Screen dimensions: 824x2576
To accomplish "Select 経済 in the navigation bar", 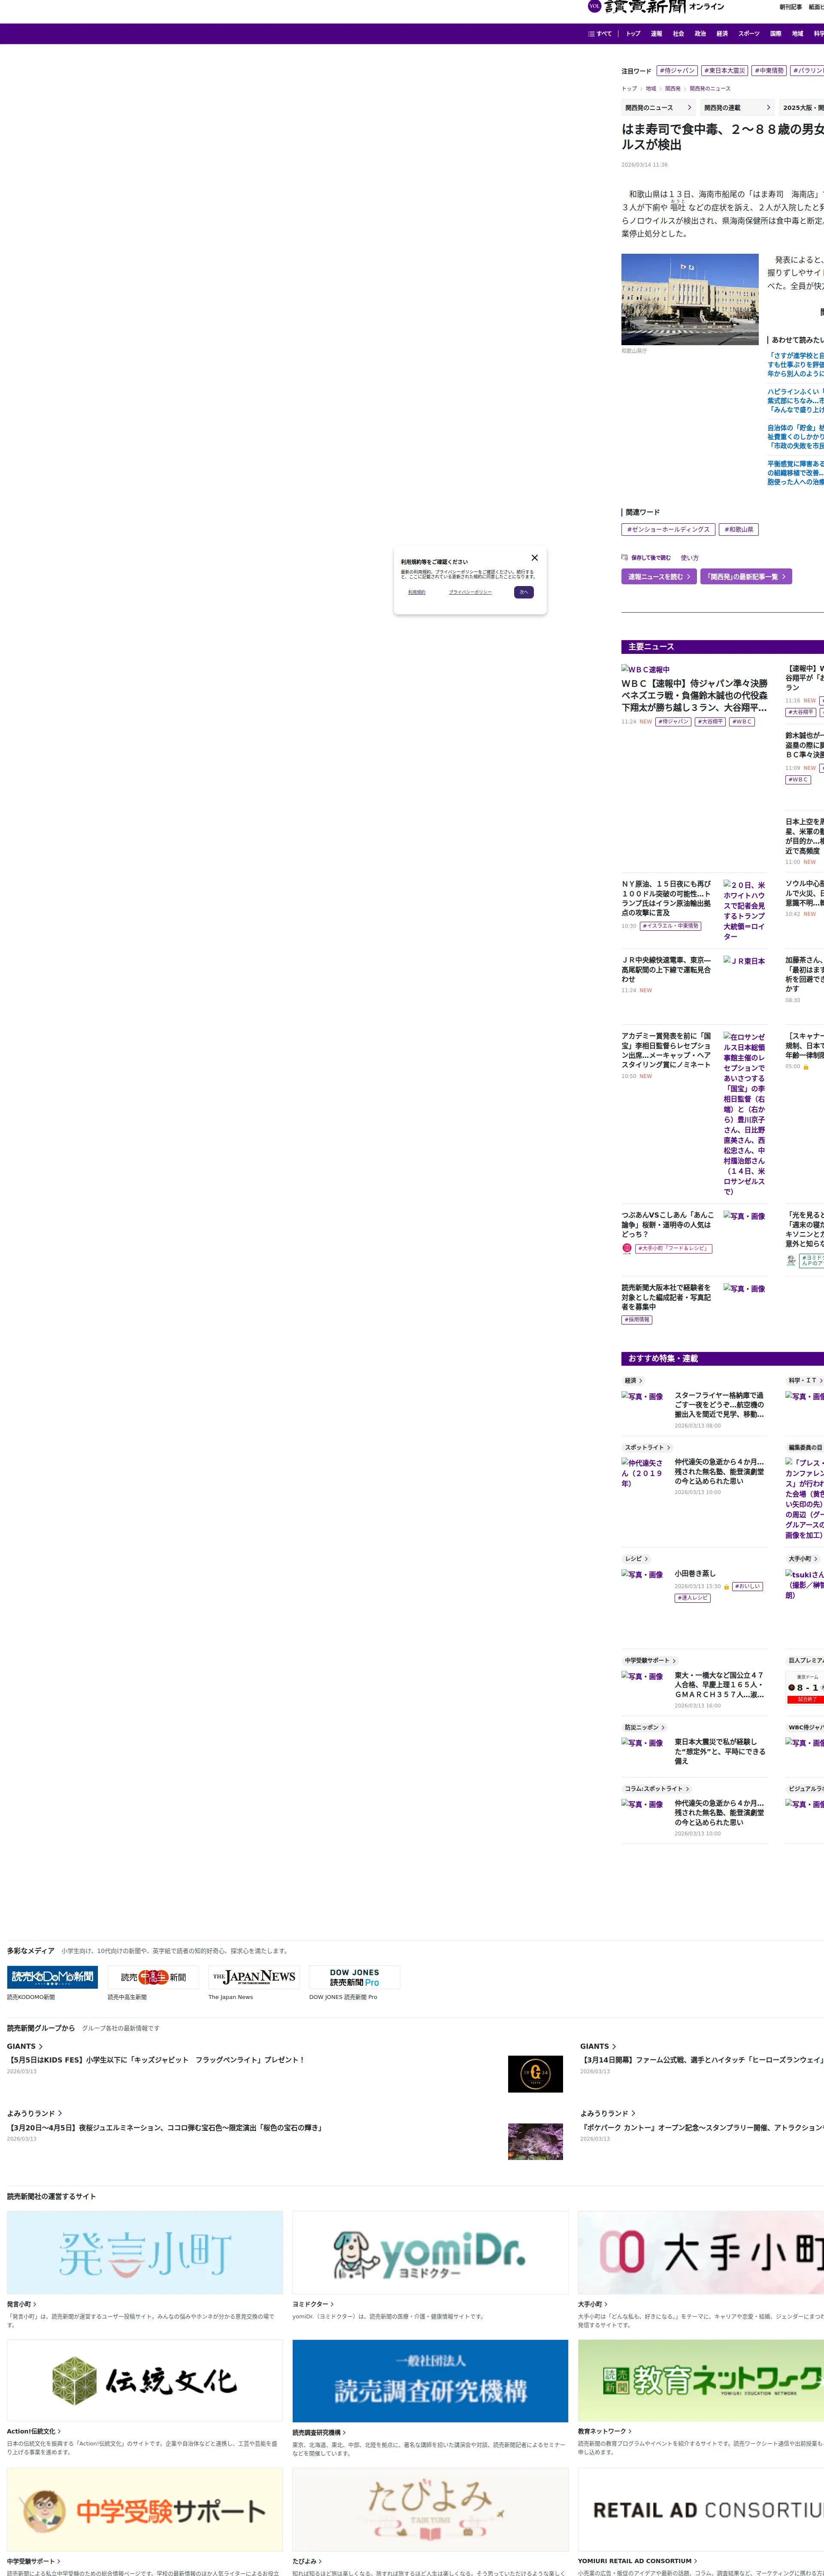I will 722,34.
